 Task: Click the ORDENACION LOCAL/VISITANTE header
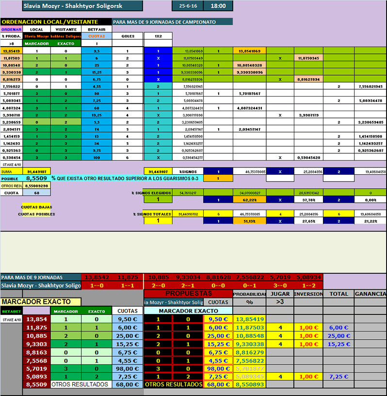56,22
